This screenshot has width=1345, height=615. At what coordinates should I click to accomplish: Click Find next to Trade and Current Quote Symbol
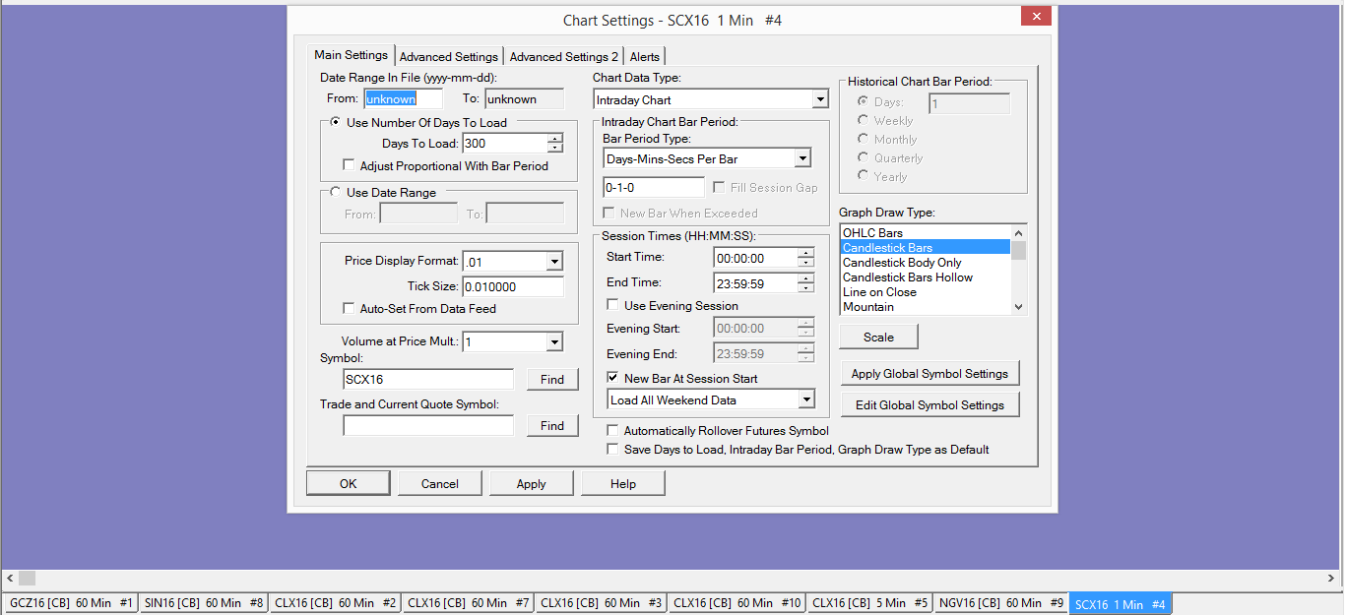(552, 425)
